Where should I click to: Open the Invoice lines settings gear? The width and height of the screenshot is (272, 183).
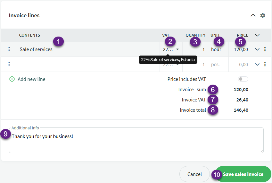tap(263, 15)
